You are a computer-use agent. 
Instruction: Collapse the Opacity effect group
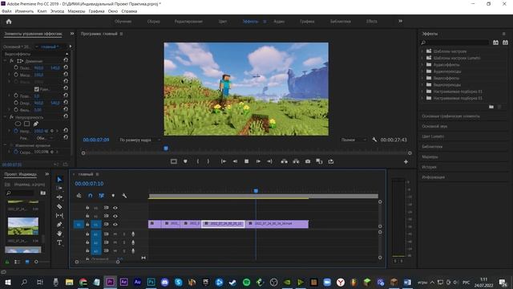pyautogui.click(x=6, y=117)
